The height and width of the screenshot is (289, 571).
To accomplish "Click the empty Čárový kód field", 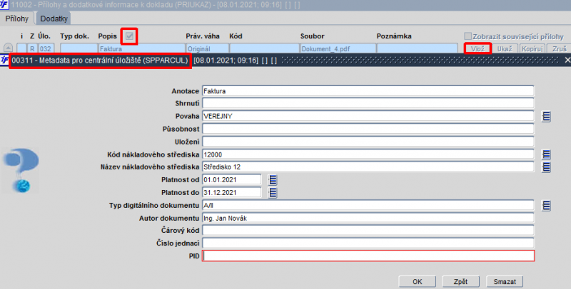I will 368,231.
